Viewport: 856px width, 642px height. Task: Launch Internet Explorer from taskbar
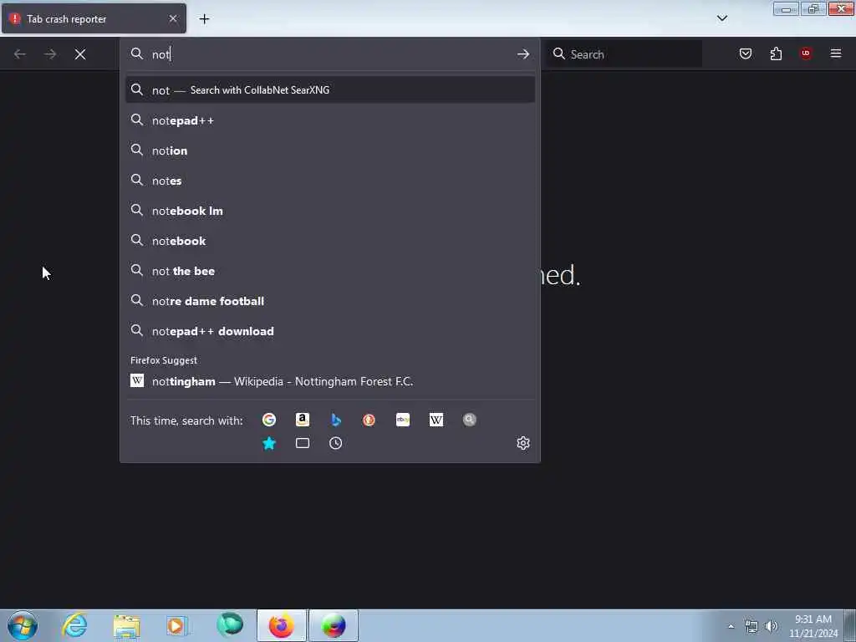tap(74, 625)
